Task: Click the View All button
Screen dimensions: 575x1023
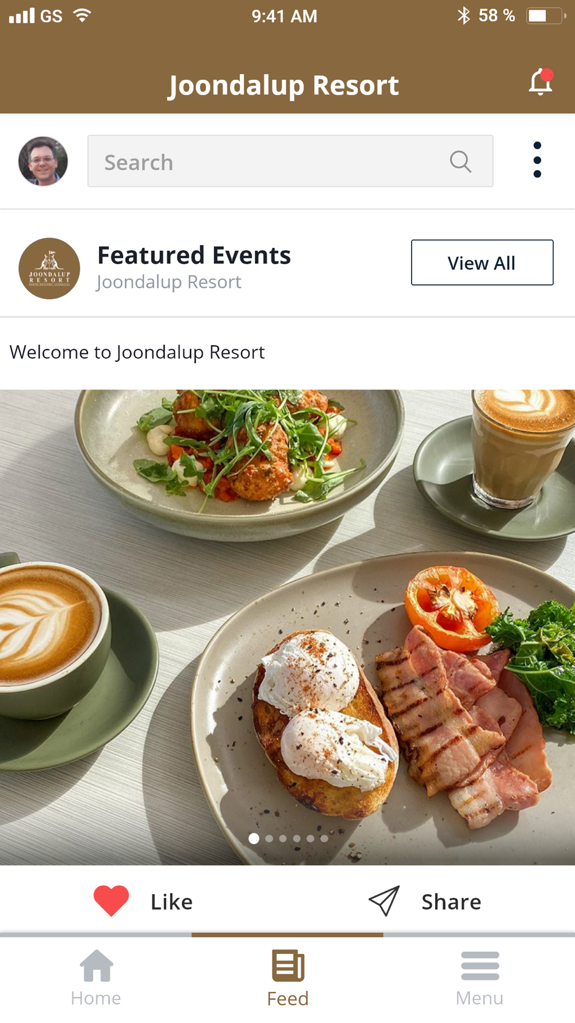Action: point(482,262)
